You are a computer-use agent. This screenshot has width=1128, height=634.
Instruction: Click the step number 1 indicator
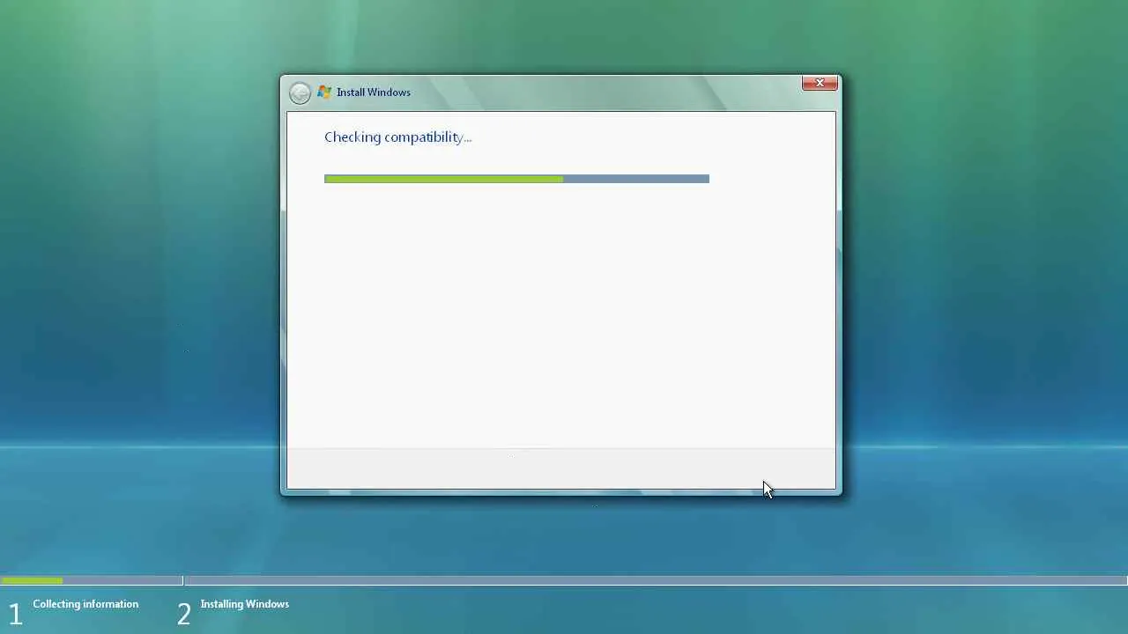click(15, 614)
